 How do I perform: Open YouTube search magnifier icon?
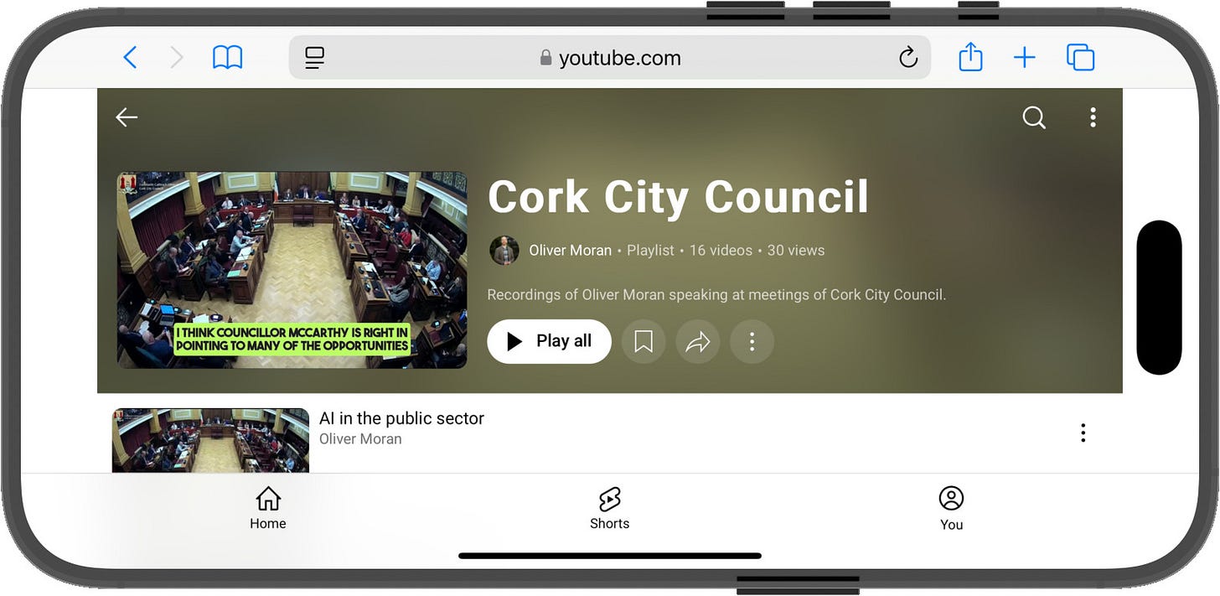[x=1034, y=117]
